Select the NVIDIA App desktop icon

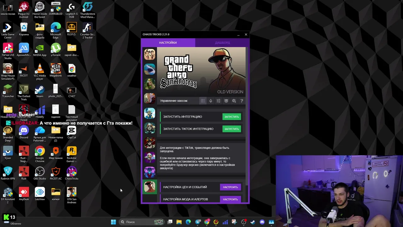point(40,50)
